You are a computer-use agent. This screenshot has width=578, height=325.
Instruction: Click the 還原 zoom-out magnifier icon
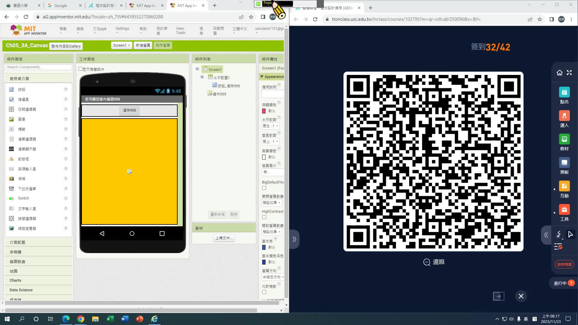pyautogui.click(x=427, y=262)
